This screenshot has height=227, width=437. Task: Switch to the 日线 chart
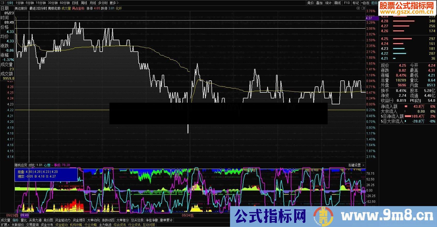tap(75, 3)
